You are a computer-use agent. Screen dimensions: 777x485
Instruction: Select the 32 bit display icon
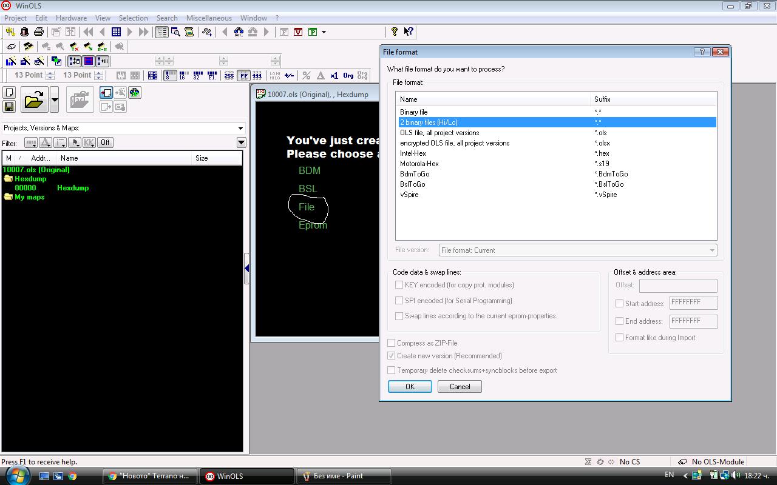[197, 75]
